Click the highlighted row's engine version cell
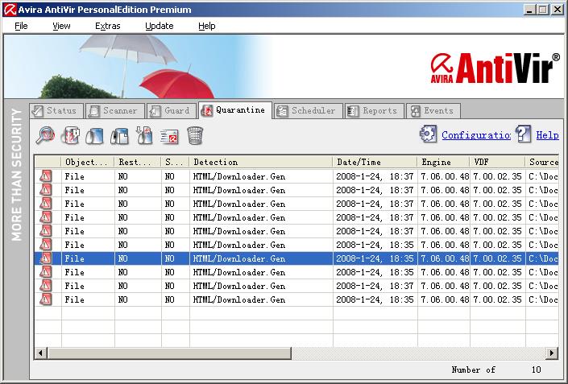The width and height of the screenshot is (568, 384). [444, 258]
